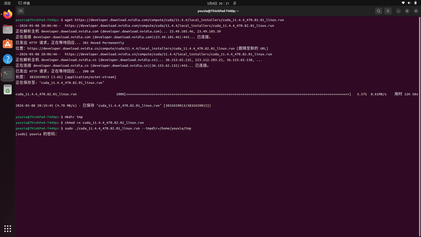This screenshot has height=237, width=421.
Task: Launch Firefox from the dock
Action: tap(8, 14)
